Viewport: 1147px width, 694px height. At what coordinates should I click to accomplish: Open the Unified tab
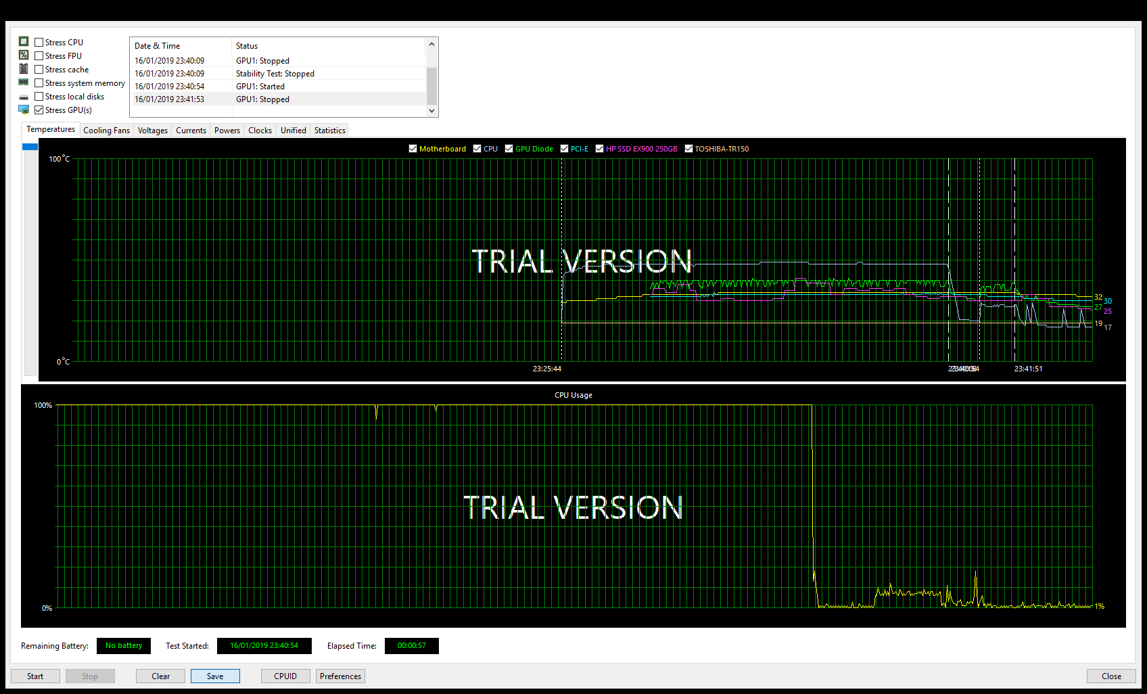click(294, 131)
